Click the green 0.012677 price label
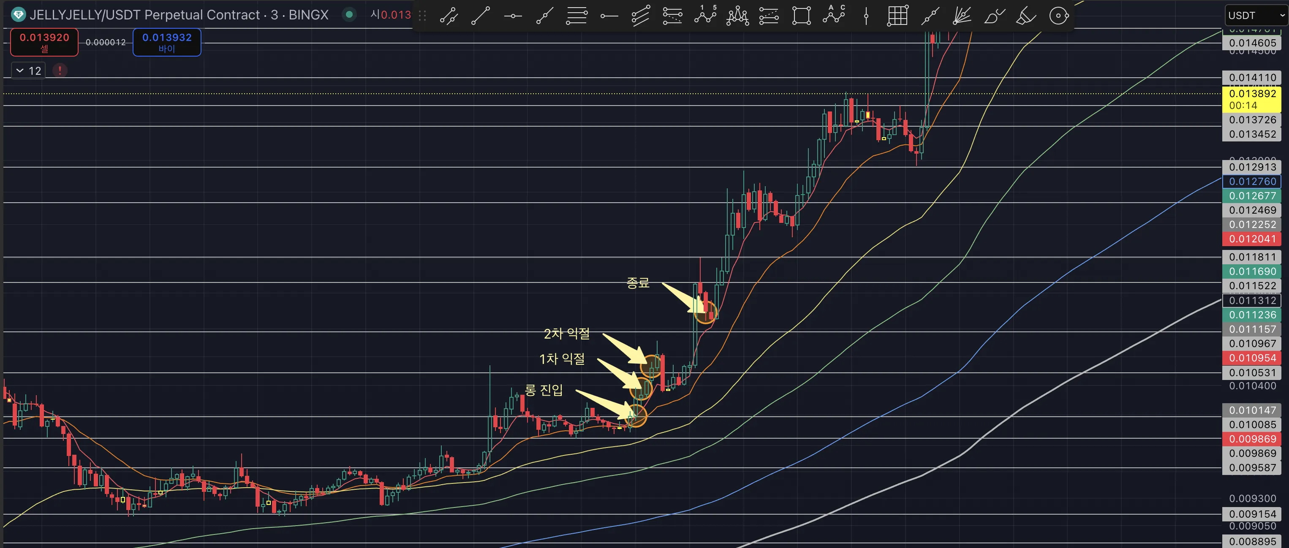 click(1251, 195)
